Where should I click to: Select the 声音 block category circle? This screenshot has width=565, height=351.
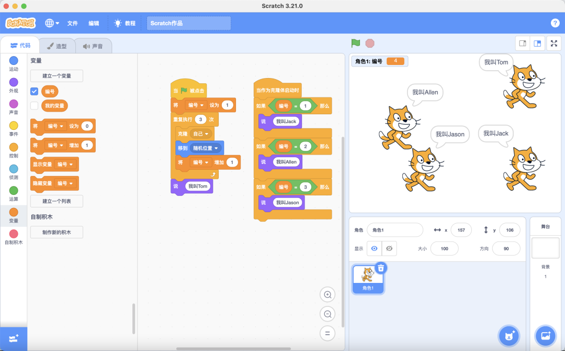click(x=14, y=104)
